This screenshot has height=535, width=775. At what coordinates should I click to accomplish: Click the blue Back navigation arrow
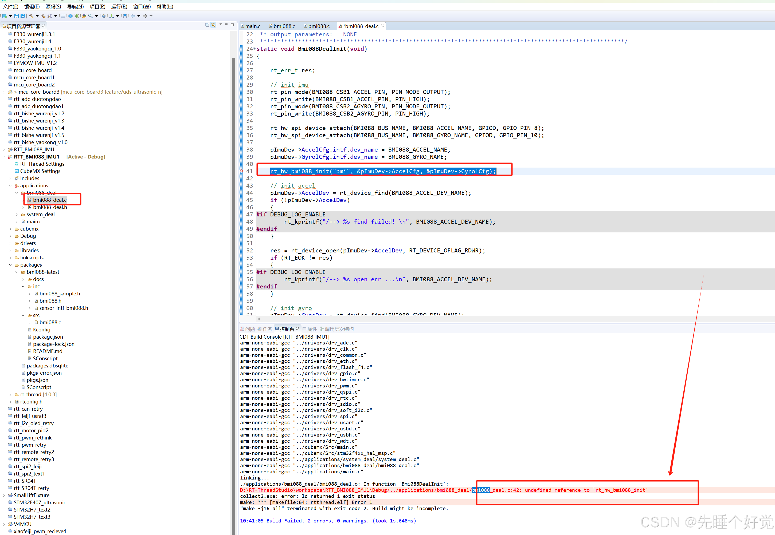[132, 16]
